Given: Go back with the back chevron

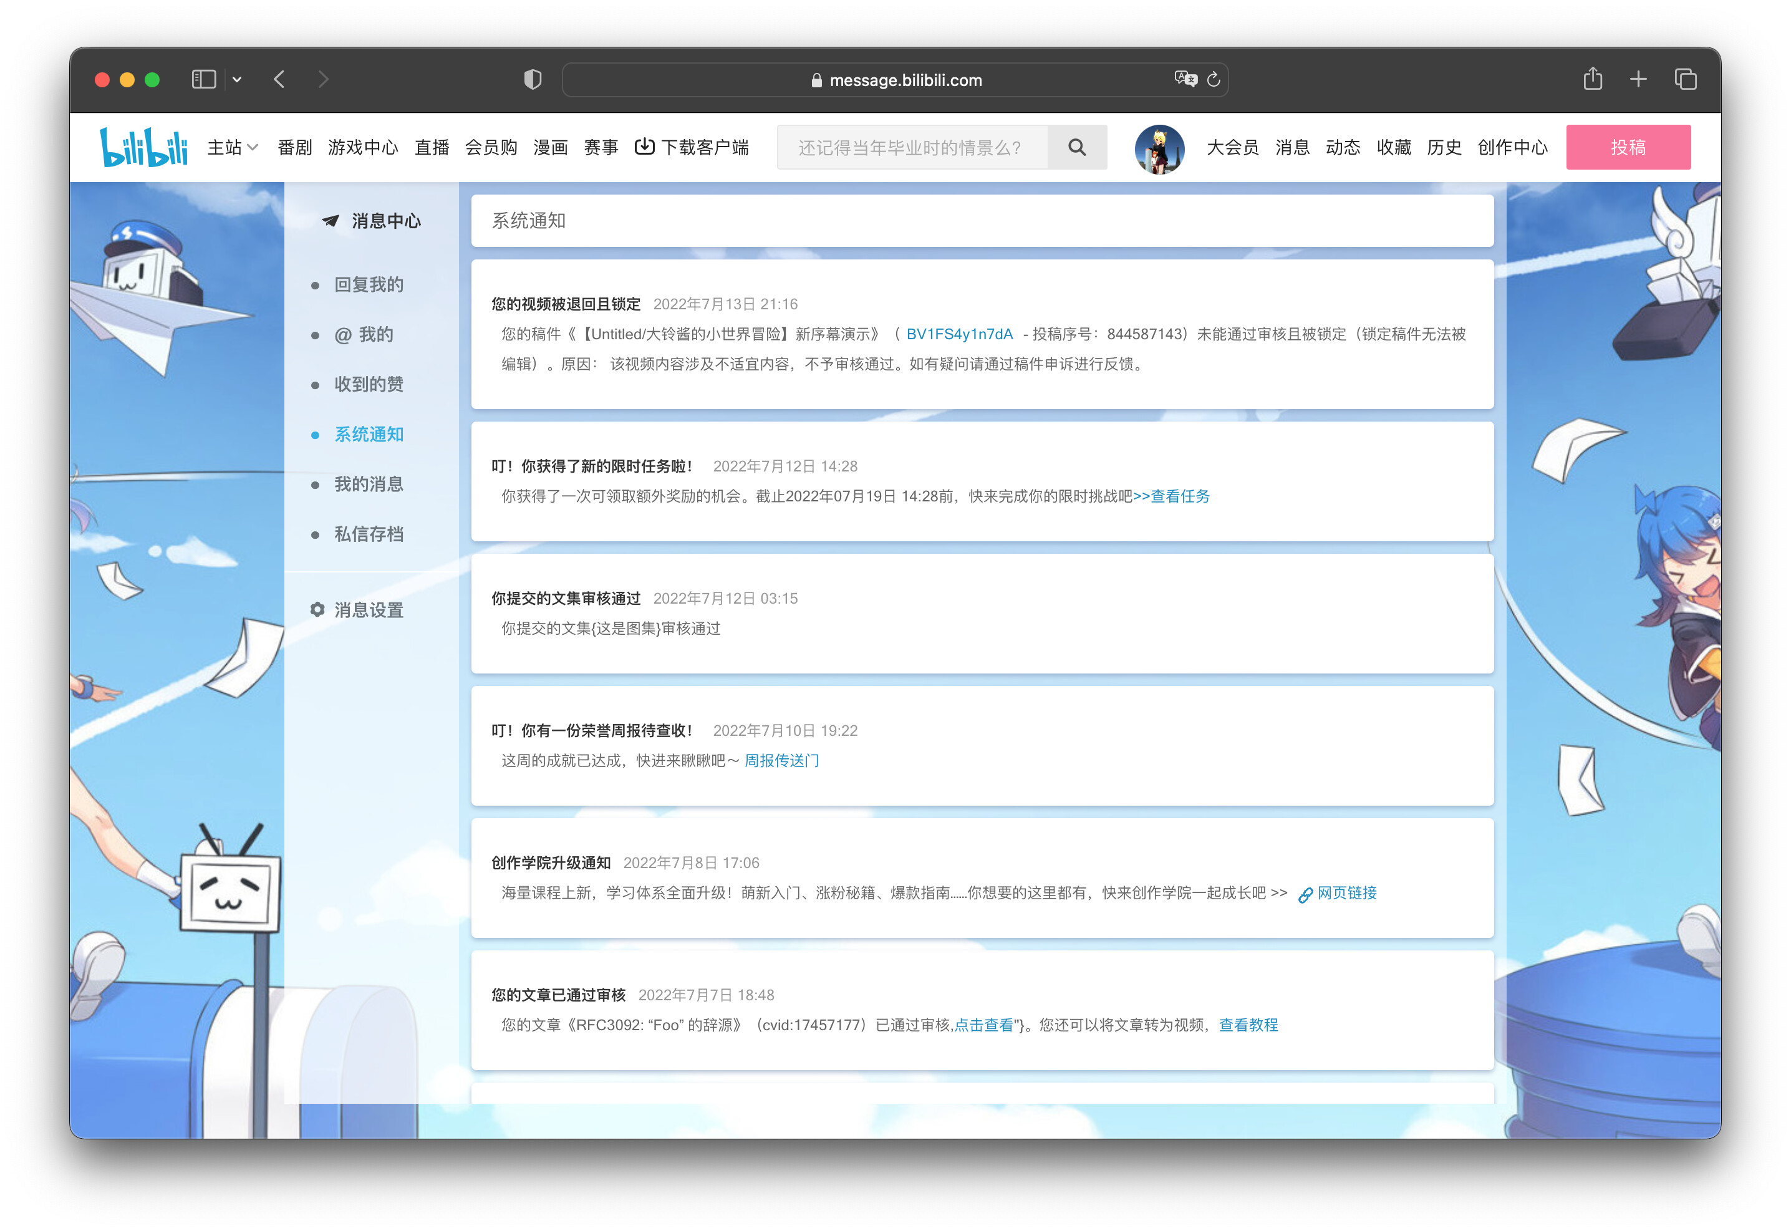Looking at the screenshot, I should click(x=279, y=79).
